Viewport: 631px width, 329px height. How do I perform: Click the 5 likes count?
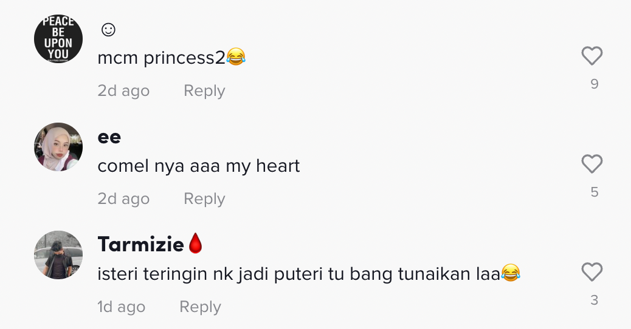[x=595, y=192]
